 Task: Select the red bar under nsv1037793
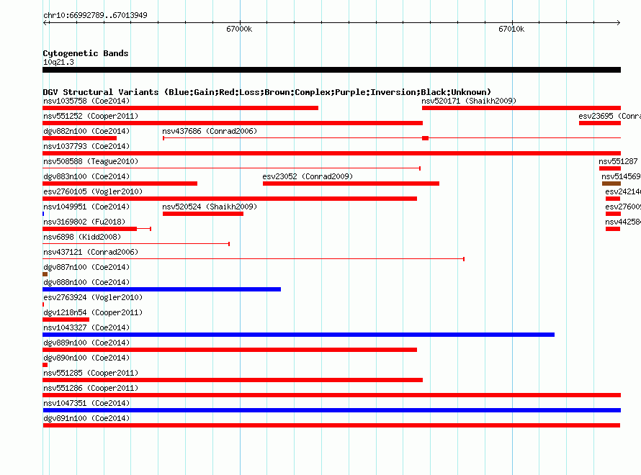pyautogui.click(x=331, y=153)
